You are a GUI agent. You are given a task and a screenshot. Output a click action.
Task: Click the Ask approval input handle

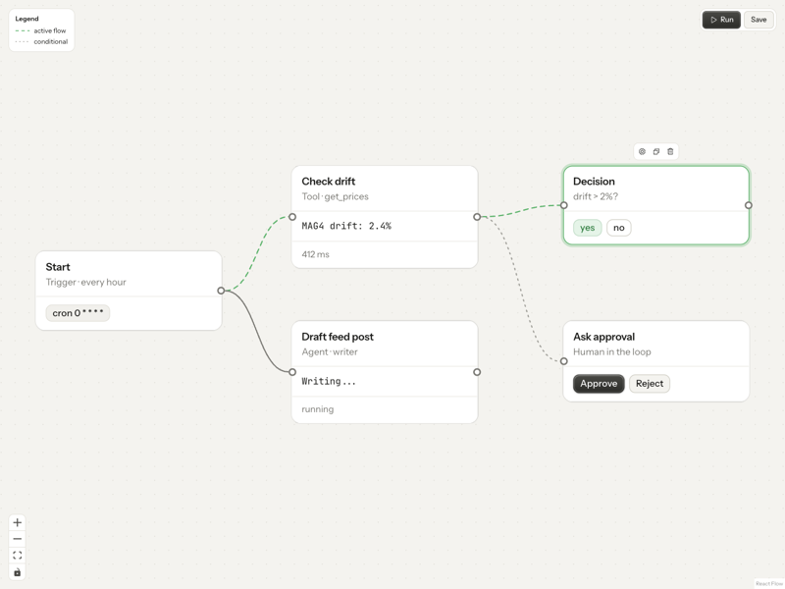563,361
